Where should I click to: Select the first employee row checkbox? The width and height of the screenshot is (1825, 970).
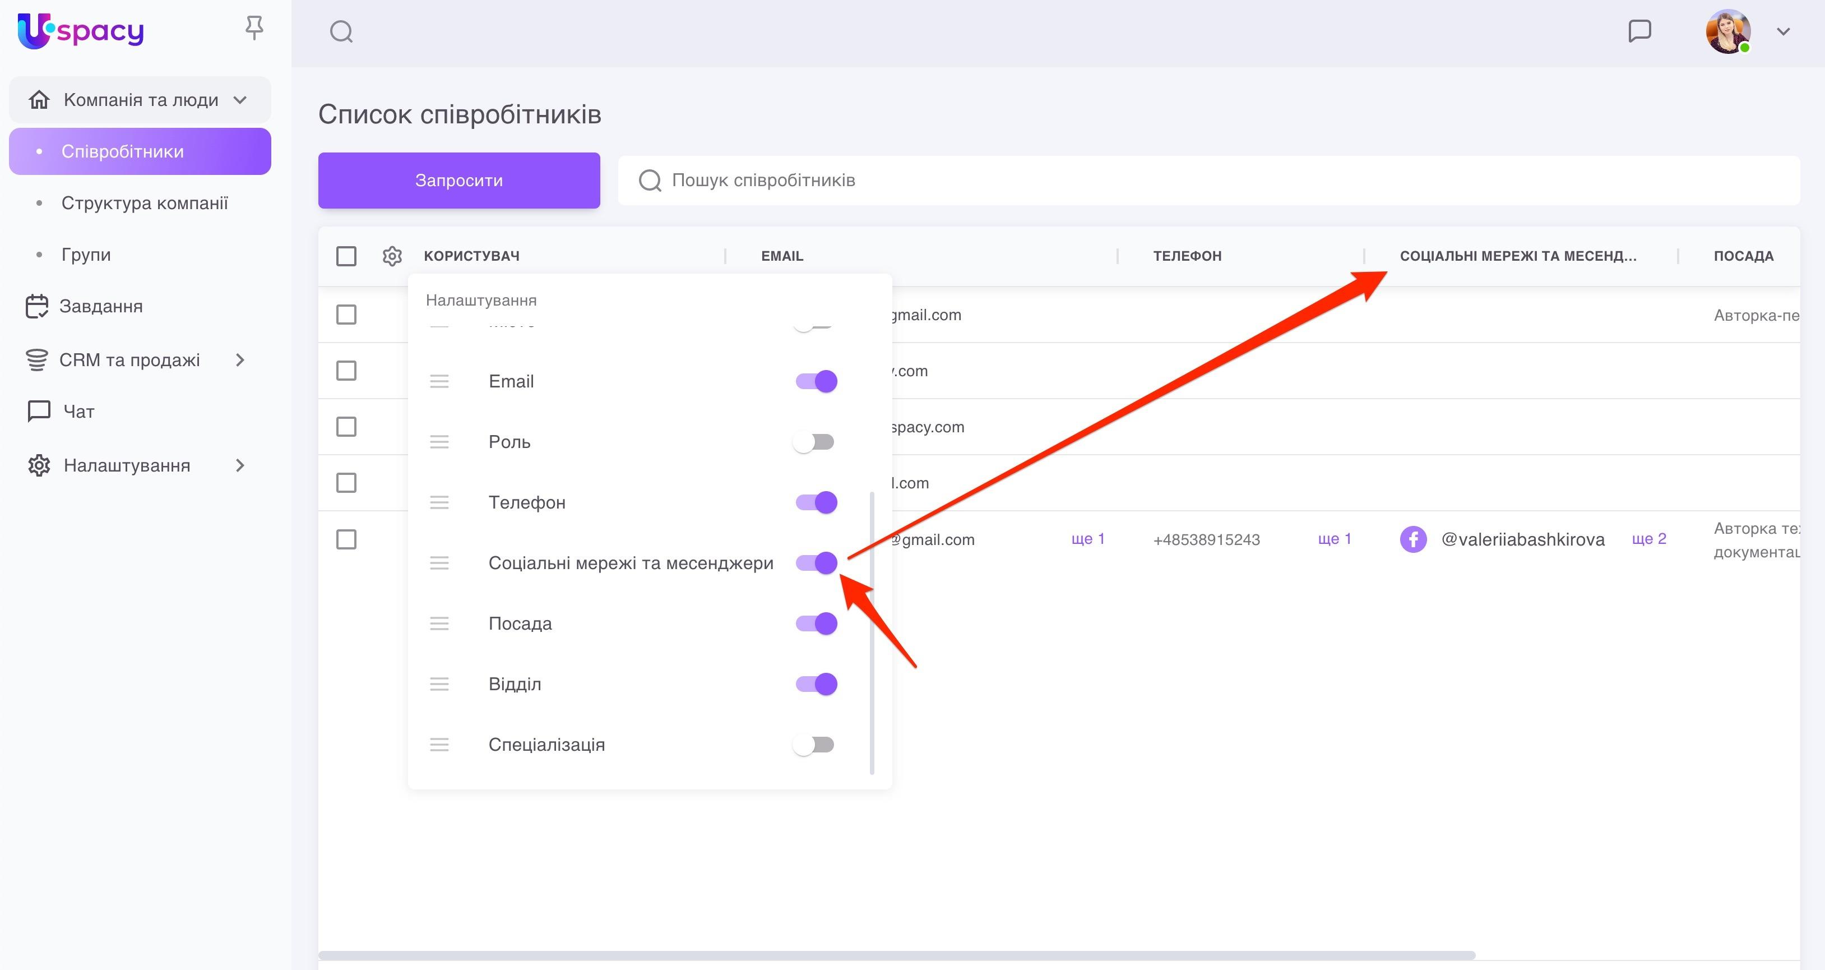point(346,315)
